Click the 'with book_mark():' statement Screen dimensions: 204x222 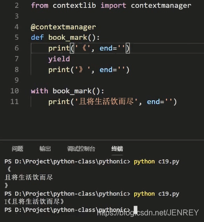click(68, 91)
